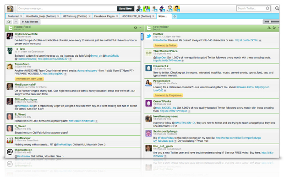The image size is (284, 177).
Task: Open TeamCoco username link
Action: pyautogui.click(x=22, y=64)
